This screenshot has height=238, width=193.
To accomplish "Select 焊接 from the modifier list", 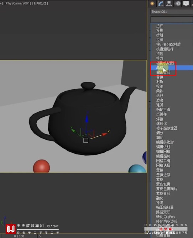I will click(160, 119).
